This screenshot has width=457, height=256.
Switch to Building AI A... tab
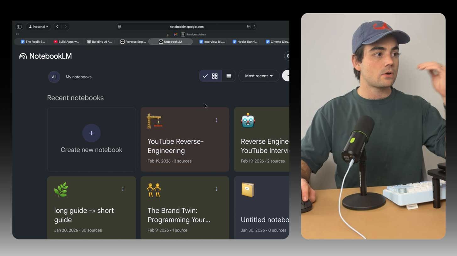coord(99,41)
